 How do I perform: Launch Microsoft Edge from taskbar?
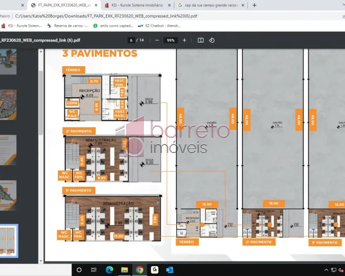click(109, 270)
